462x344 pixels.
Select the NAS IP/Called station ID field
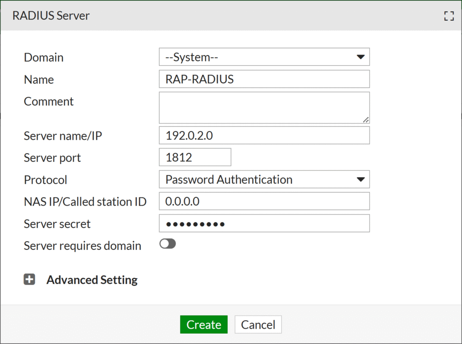[264, 201]
